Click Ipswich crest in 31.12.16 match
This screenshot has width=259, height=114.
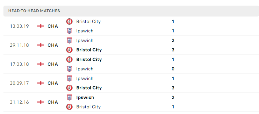(x=69, y=97)
